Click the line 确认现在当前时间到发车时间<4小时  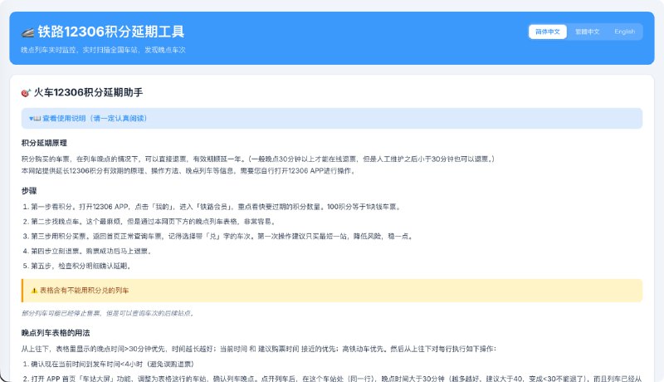pyautogui.click(x=113, y=365)
